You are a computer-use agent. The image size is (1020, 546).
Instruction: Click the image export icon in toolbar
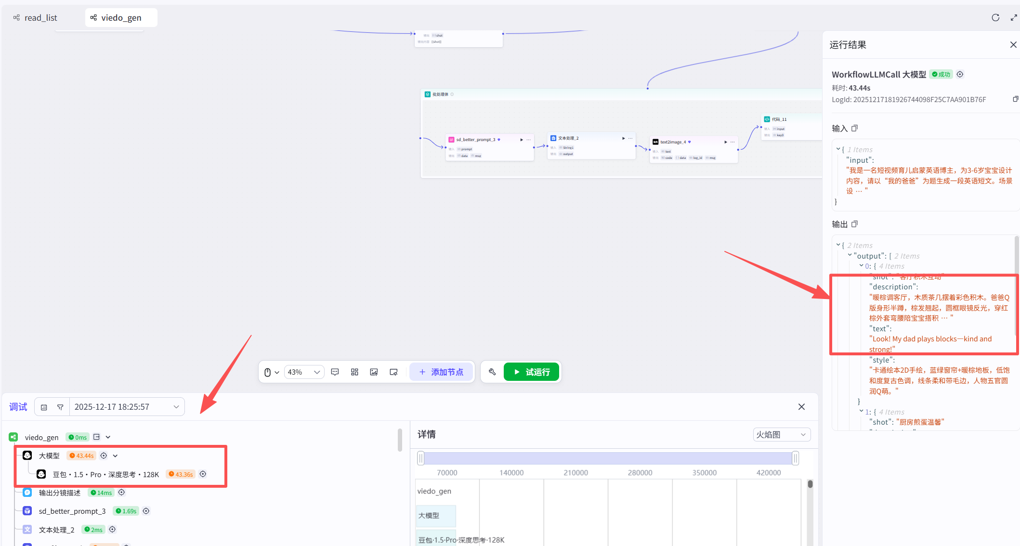[374, 372]
